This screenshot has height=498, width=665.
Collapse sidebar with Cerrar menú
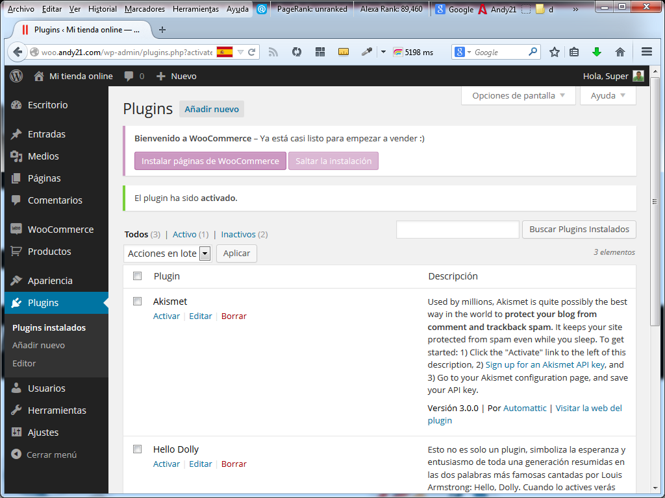[x=44, y=455]
